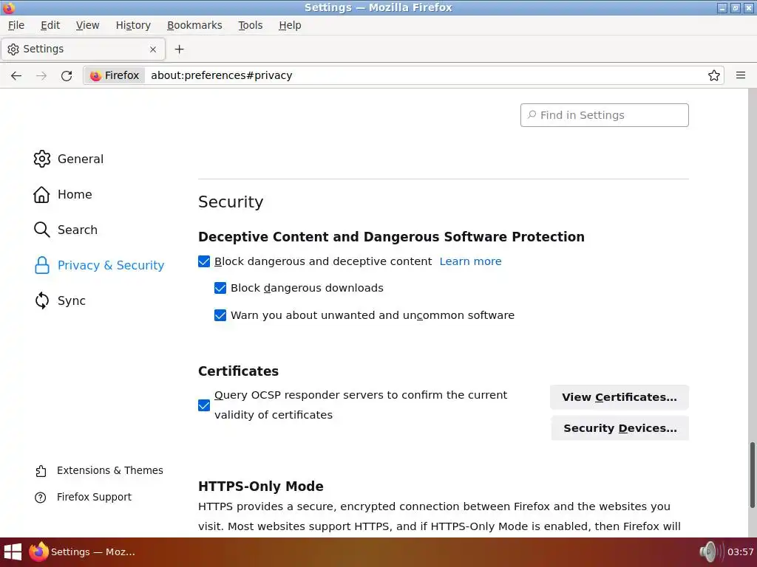This screenshot has width=757, height=567.
Task: Click the volume speaker tray icon
Action: [x=708, y=551]
